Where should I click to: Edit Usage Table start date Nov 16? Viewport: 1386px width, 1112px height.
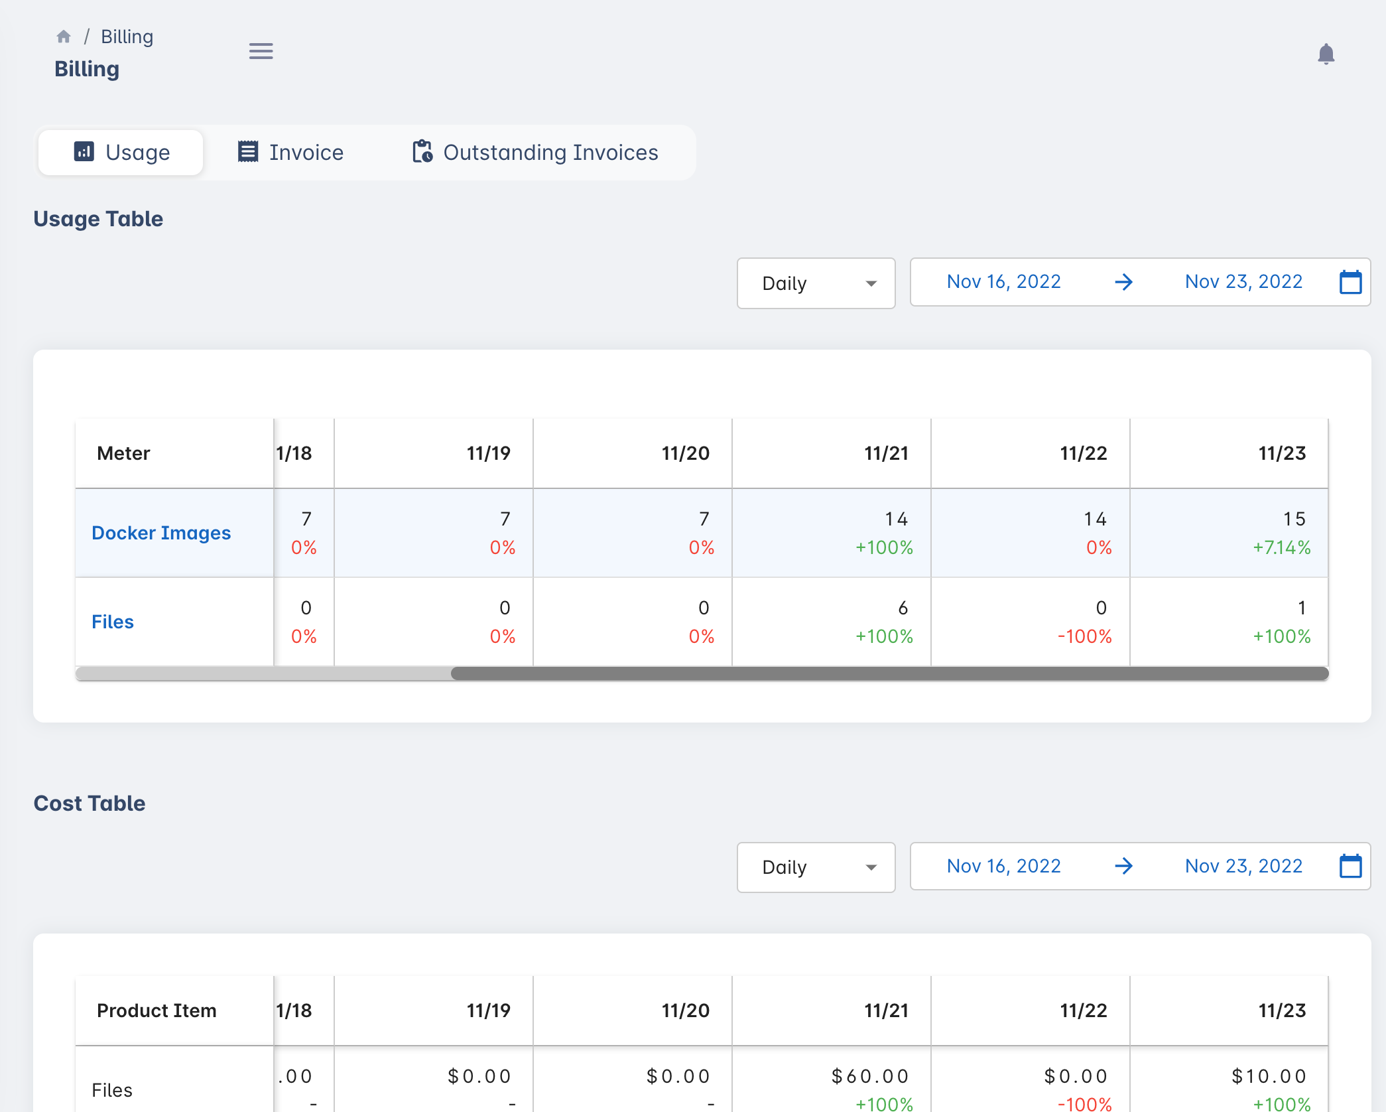click(x=1003, y=282)
